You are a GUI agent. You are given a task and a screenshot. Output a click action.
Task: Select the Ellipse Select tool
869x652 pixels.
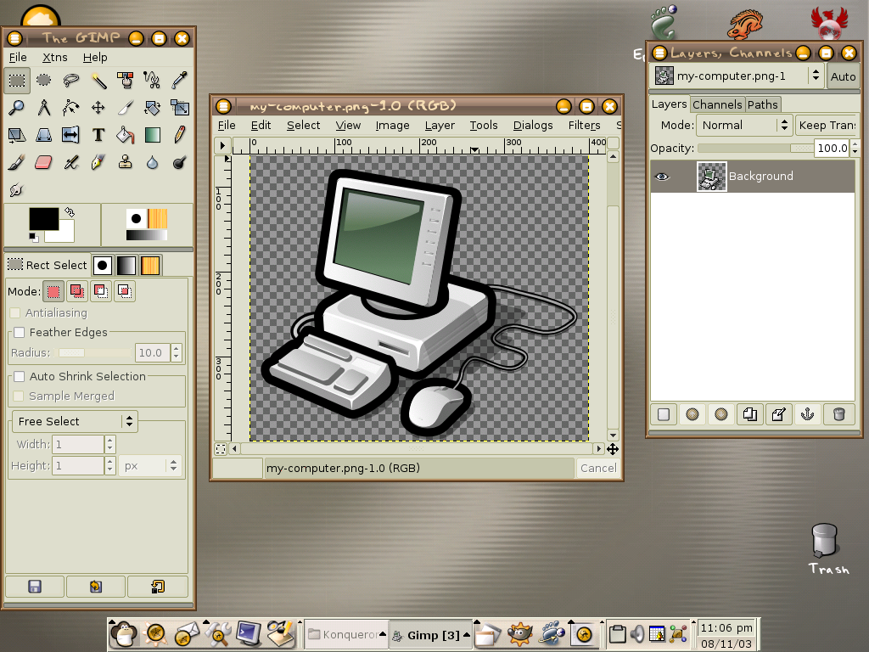click(x=44, y=81)
